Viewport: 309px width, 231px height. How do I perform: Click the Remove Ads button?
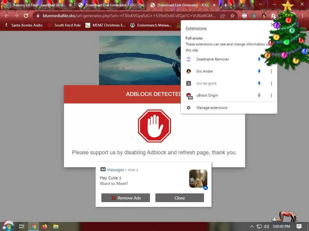point(126,198)
